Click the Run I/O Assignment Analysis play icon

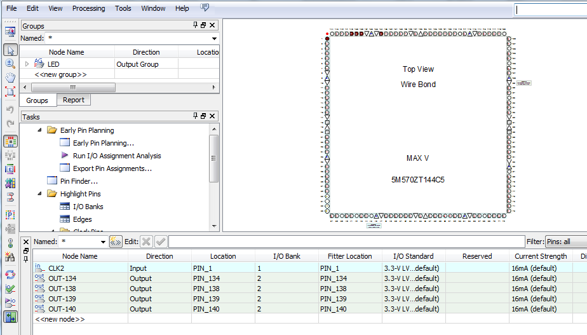click(x=65, y=155)
